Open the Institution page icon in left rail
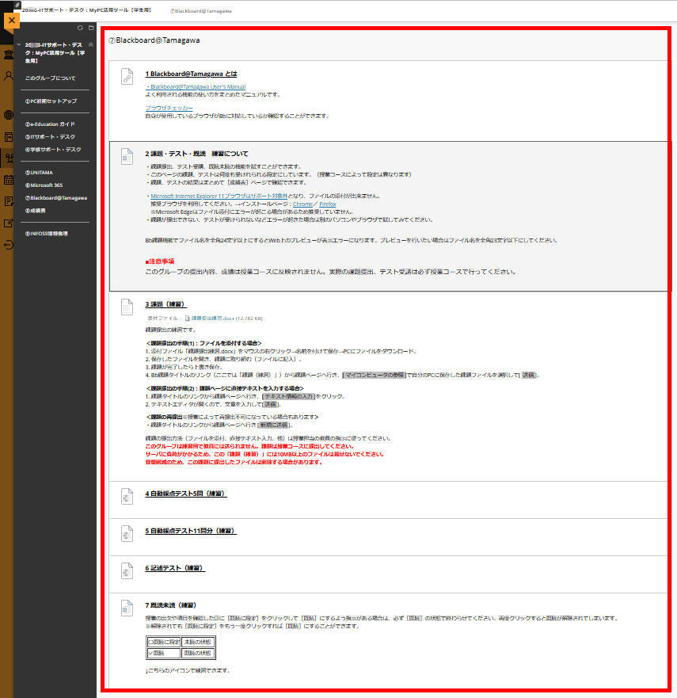The image size is (677, 698). 9,55
